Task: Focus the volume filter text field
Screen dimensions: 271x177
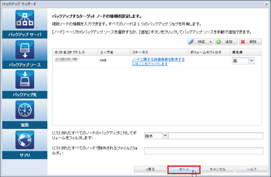Action: (216, 136)
